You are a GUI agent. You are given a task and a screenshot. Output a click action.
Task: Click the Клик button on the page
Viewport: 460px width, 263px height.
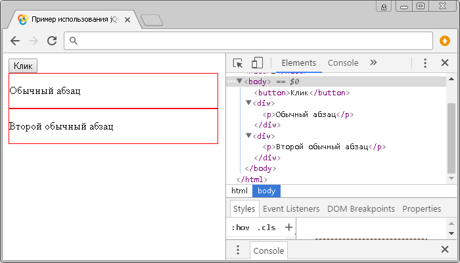click(23, 66)
